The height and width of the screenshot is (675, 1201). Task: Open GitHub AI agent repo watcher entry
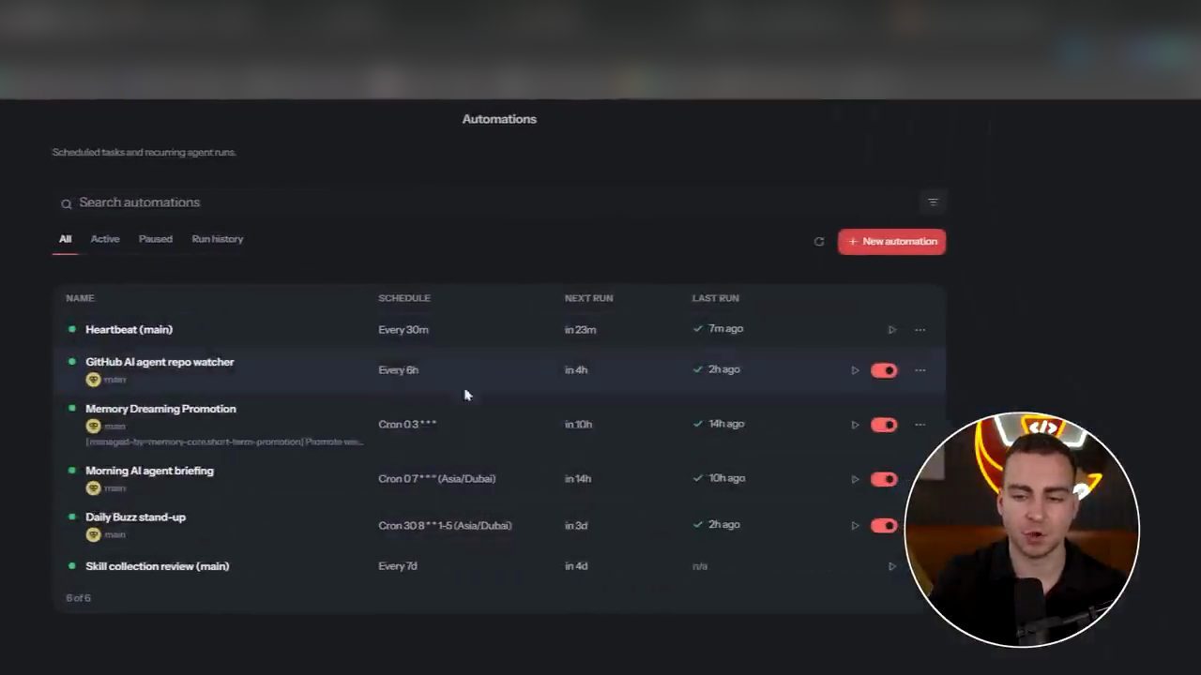pyautogui.click(x=160, y=362)
